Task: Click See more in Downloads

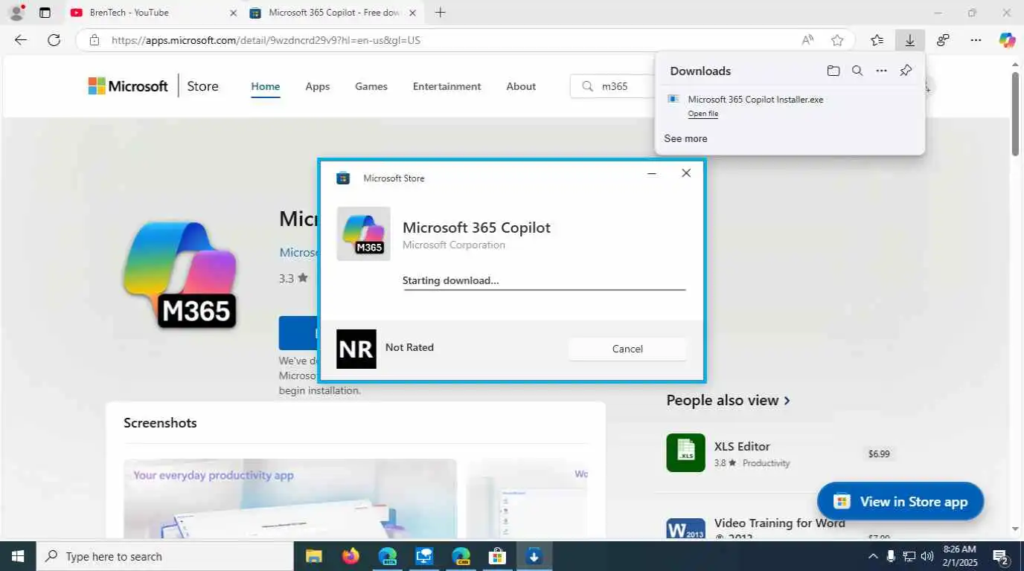Action: pyautogui.click(x=685, y=138)
